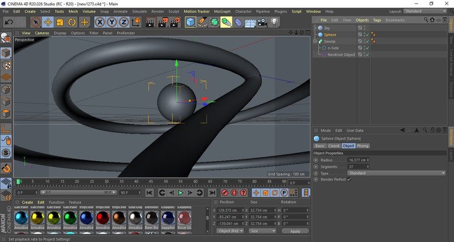Toggle Render Perfect checkbox
Image resolution: width=454 pixels, height=242 pixels.
point(349,179)
